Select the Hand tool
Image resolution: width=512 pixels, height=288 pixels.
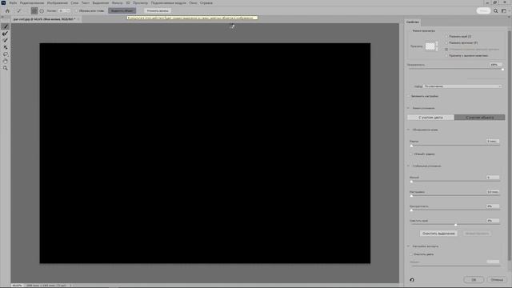6,61
